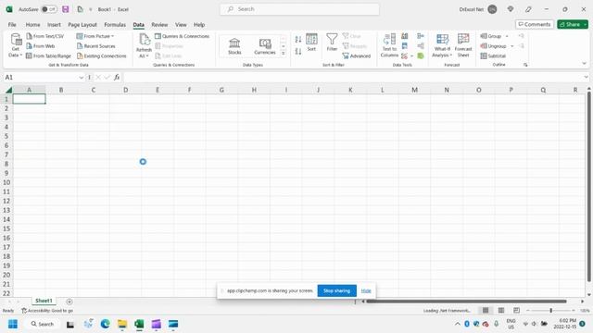This screenshot has height=333, width=593.
Task: Open the File tab
Action: 12,25
